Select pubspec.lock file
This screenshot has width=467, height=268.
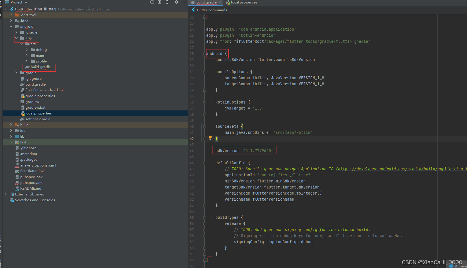[31, 177]
